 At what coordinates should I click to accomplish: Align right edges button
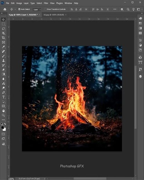(x=81, y=9)
